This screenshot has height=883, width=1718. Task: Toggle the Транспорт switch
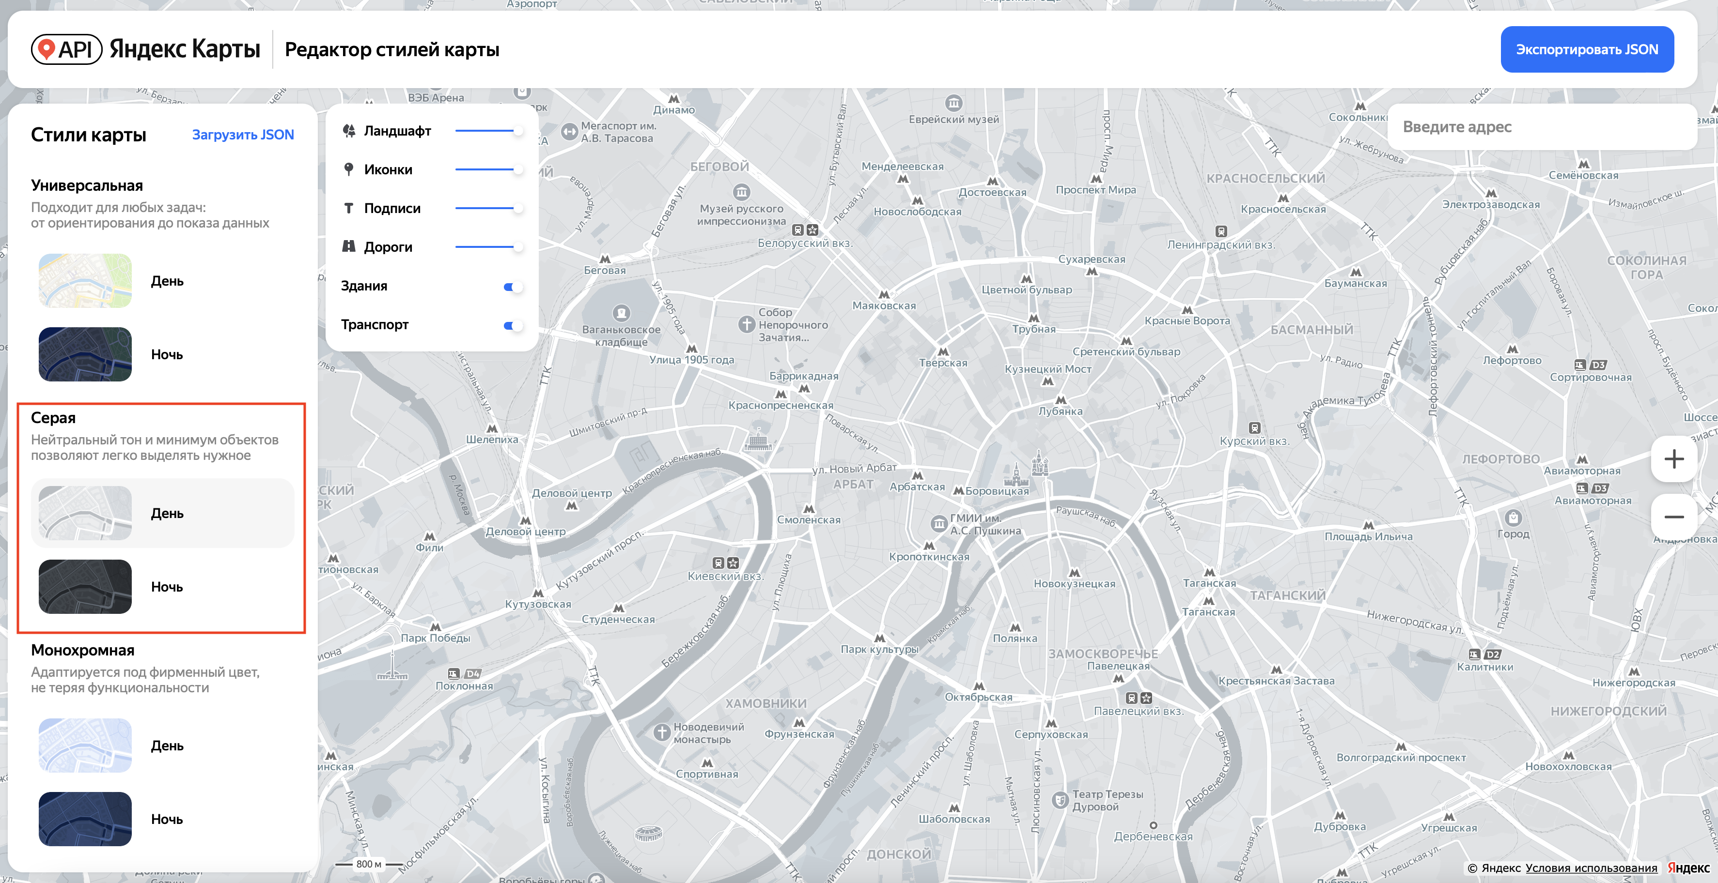point(512,325)
